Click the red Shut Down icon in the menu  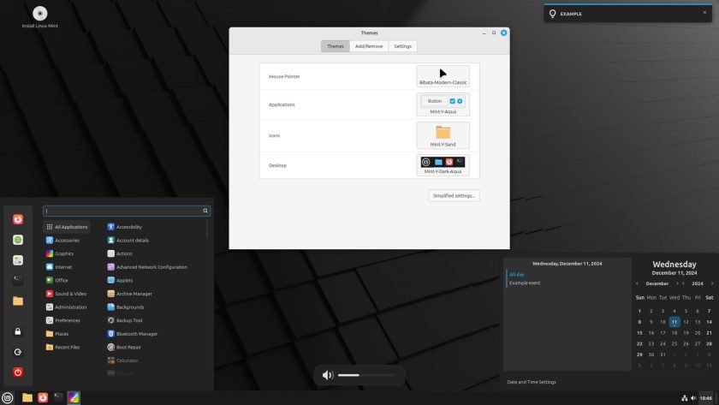(18, 372)
